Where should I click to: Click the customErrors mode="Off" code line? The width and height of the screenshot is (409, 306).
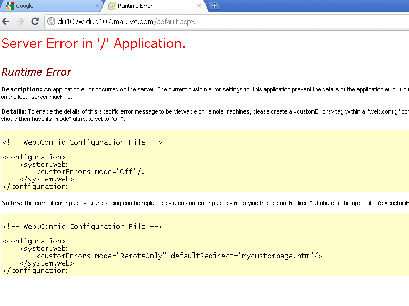coord(91,171)
